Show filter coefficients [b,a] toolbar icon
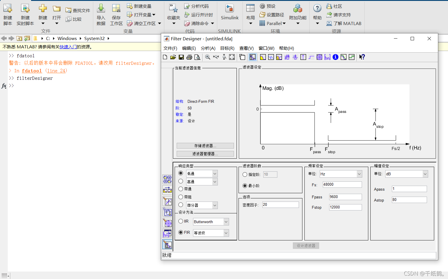The height and width of the screenshot is (279, 448). [x=327, y=57]
